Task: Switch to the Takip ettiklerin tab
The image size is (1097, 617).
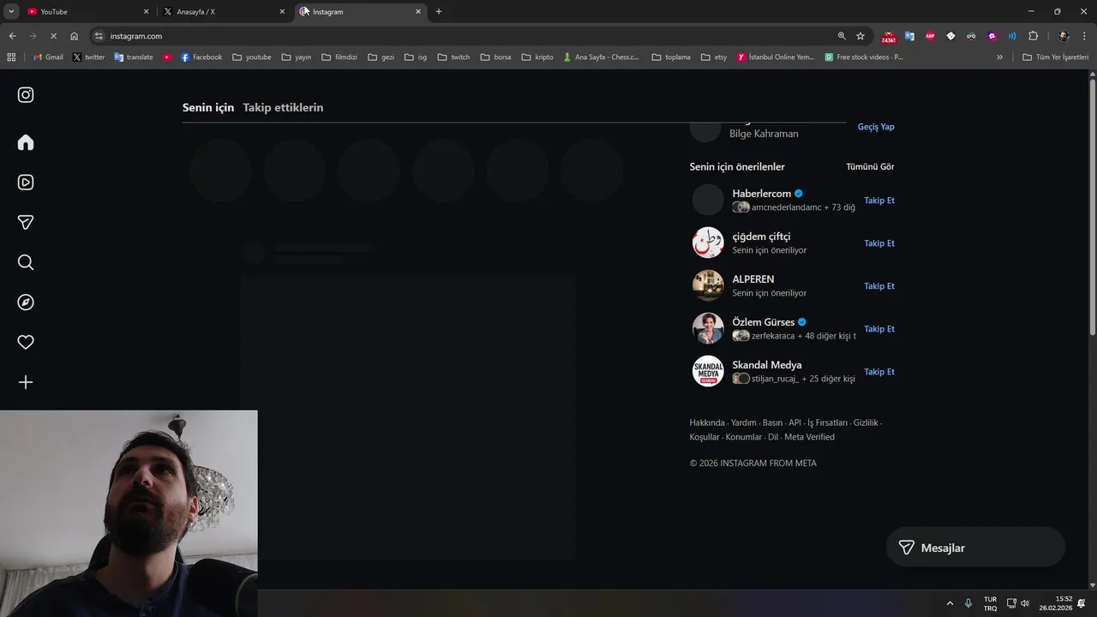Action: 283,108
